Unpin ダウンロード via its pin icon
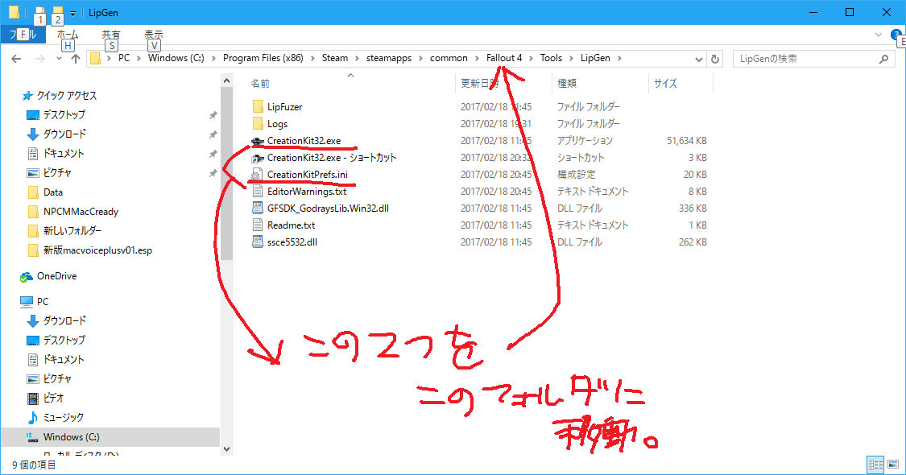The width and height of the screenshot is (906, 475). [x=213, y=134]
